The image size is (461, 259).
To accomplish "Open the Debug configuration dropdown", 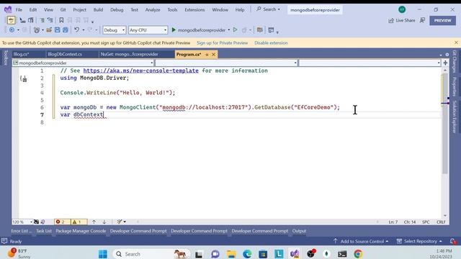I will 115,30.
